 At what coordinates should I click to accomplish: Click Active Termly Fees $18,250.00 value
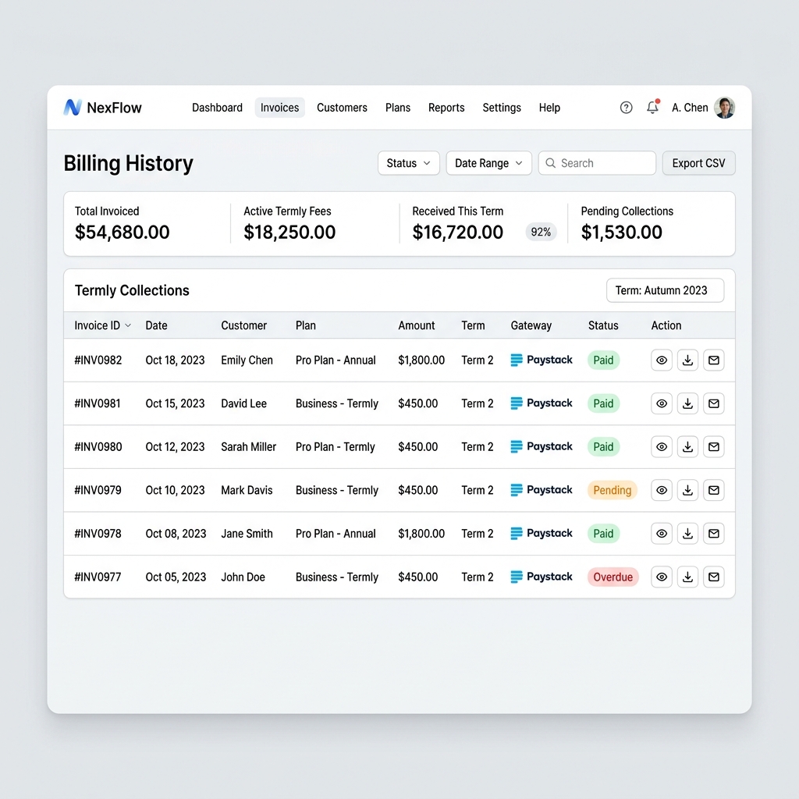click(289, 233)
